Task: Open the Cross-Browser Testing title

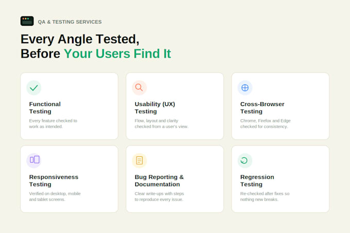Action: 262,107
